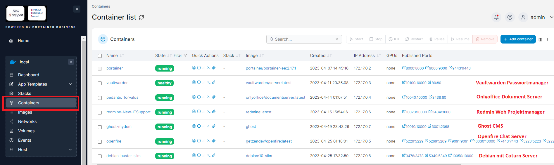Screen dimensions: 554x165
Task: Refresh the container list
Action: (x=141, y=17)
